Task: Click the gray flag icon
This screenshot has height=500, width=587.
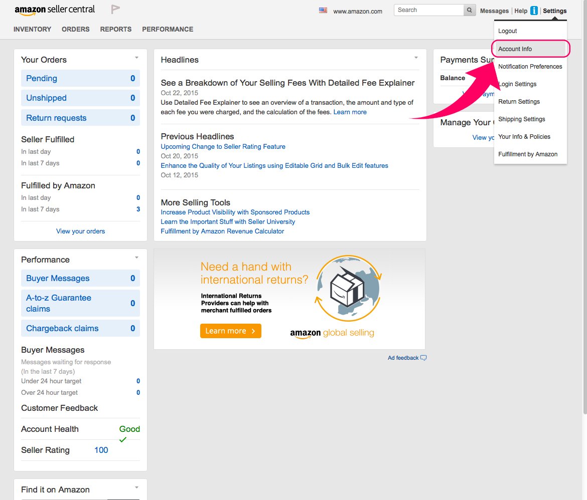Action: tap(115, 10)
